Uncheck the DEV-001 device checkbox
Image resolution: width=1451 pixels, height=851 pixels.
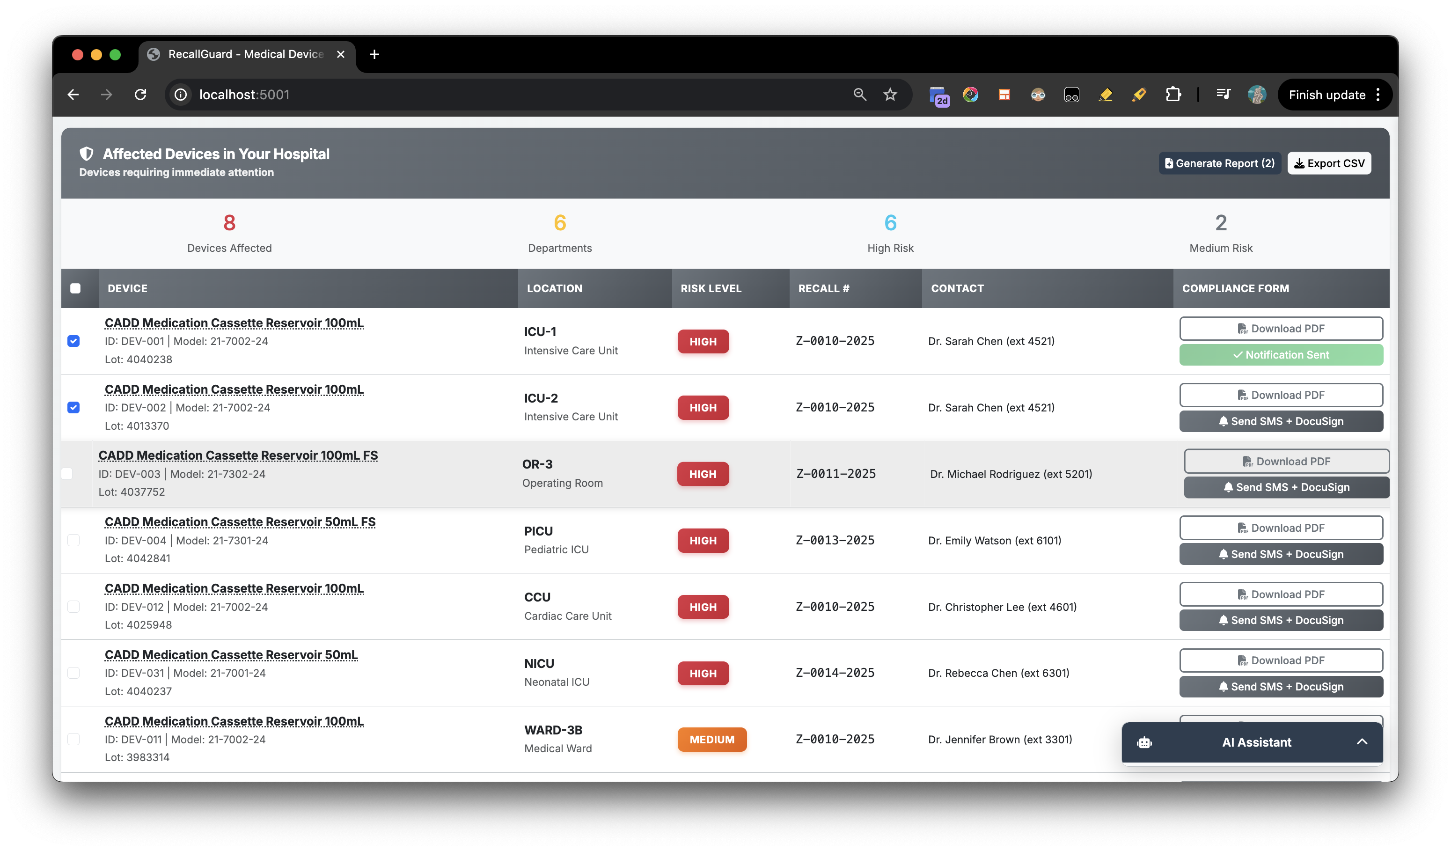click(x=73, y=341)
